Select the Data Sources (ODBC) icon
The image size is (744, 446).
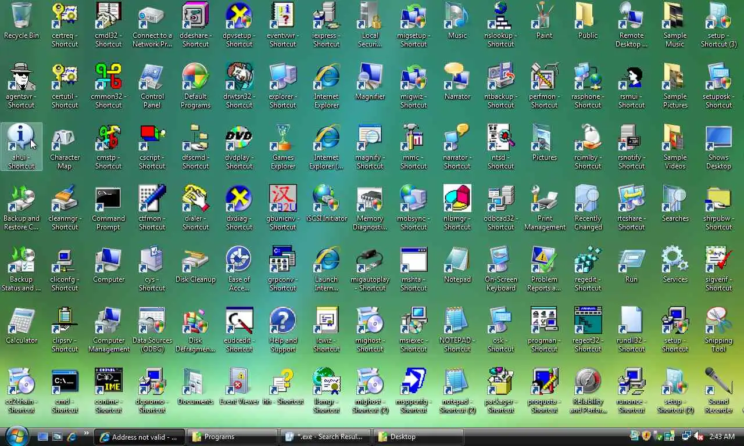pyautogui.click(x=152, y=330)
